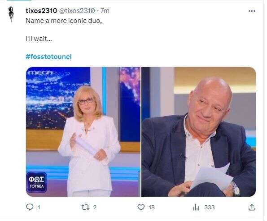Retweet using the repost arrows icon
Image resolution: width=267 pixels, height=221 pixels.
[85, 207]
